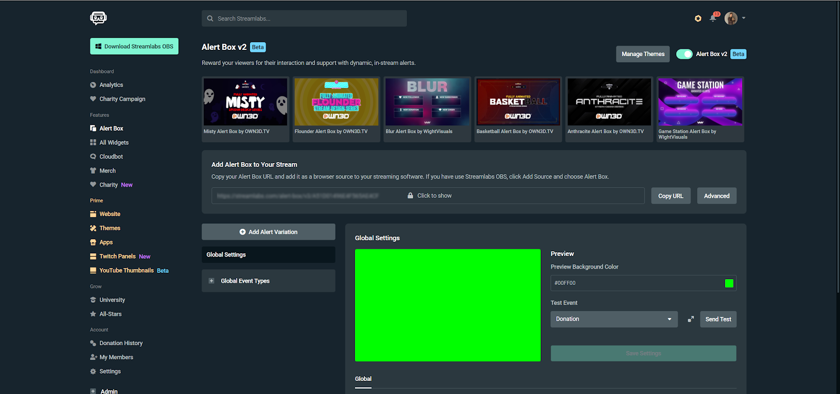The width and height of the screenshot is (840, 394).
Task: Select the Game Station Alert Box theme
Action: click(700, 109)
